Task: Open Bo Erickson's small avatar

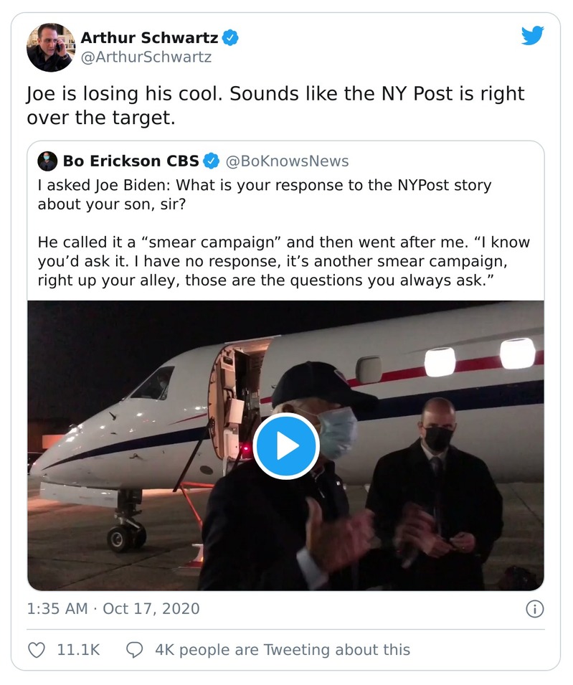Action: (x=47, y=161)
